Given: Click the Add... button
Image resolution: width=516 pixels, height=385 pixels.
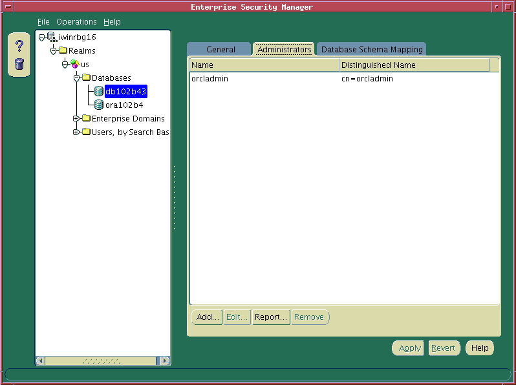Looking at the screenshot, I should [208, 317].
